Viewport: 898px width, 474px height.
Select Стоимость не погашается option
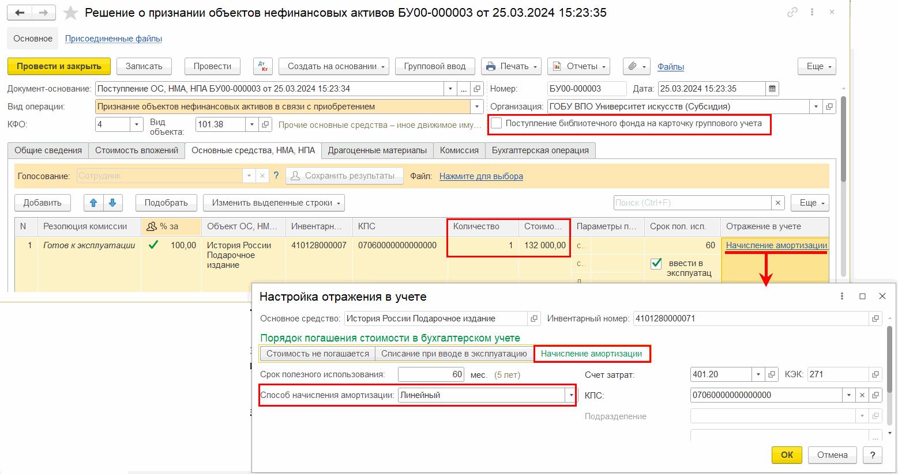click(x=318, y=354)
